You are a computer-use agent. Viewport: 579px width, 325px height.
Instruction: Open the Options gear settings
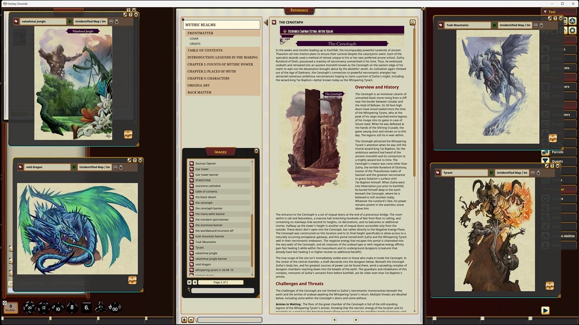tap(572, 30)
